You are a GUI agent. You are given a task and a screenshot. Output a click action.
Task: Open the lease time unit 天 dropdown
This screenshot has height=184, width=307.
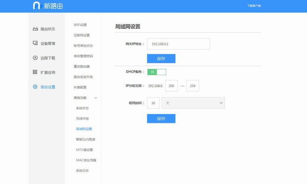tap(193, 103)
